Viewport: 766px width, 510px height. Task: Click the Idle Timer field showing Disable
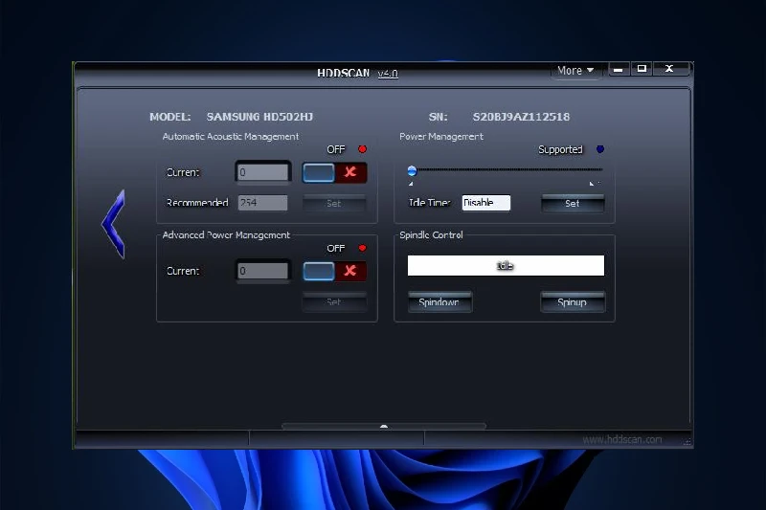tap(486, 203)
